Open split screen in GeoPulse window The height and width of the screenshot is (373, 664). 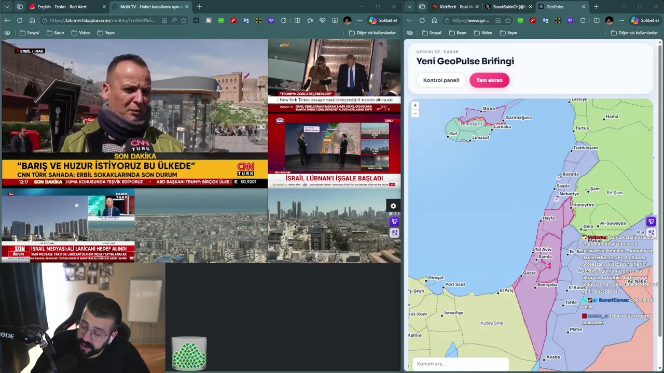tap(597, 20)
